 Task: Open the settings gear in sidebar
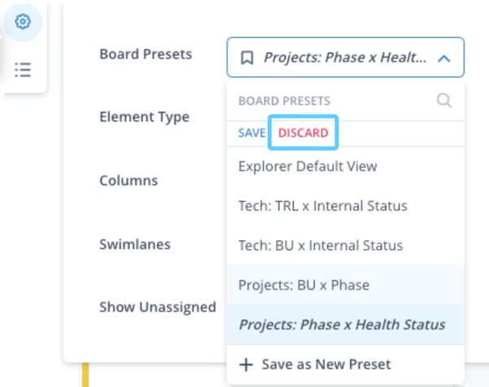[23, 22]
